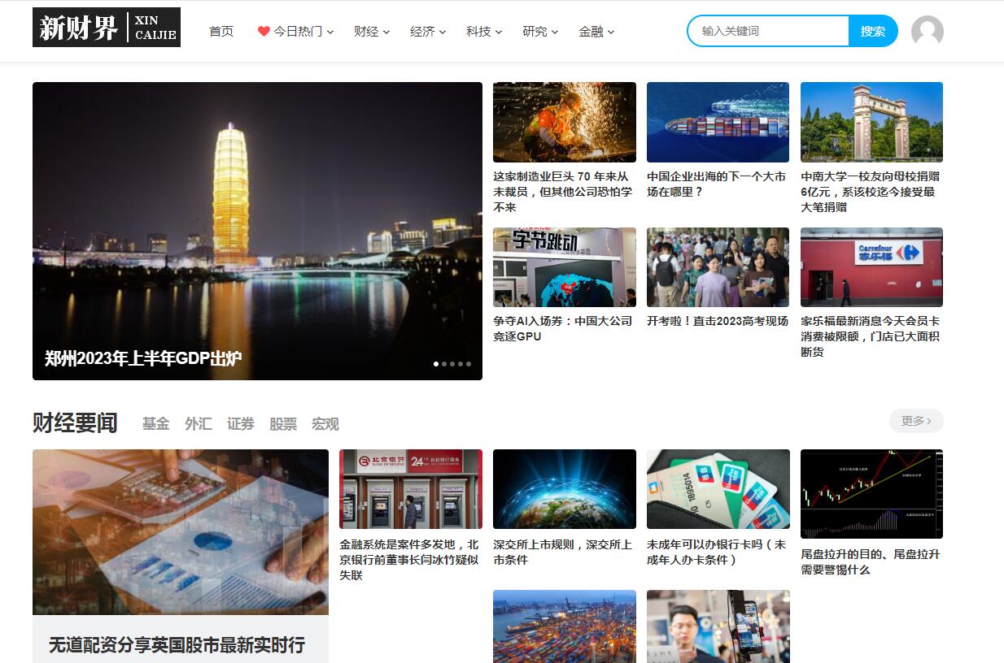Expand the 科技 dropdown menu
The image size is (1004, 663).
484,31
